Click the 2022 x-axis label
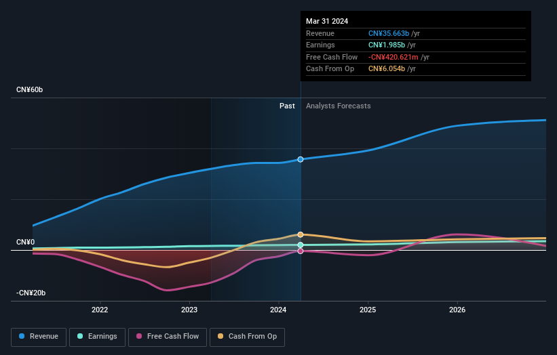 click(100, 310)
